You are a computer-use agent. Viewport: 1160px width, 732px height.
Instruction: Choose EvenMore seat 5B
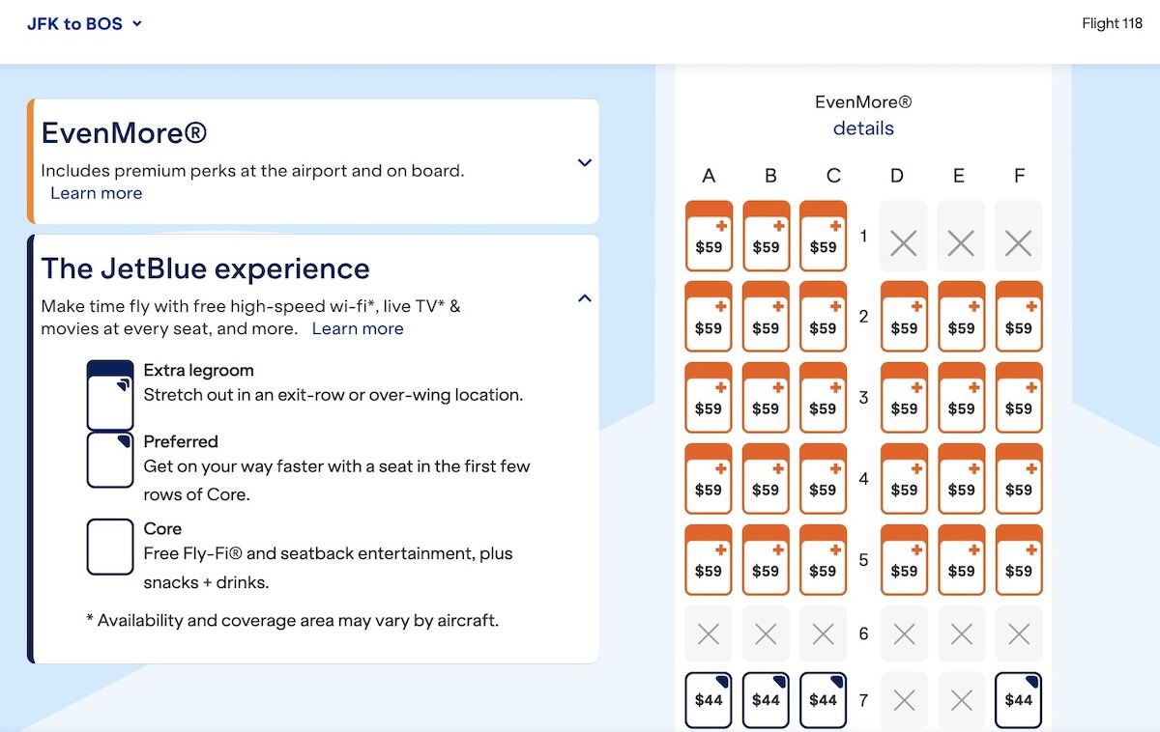point(766,560)
